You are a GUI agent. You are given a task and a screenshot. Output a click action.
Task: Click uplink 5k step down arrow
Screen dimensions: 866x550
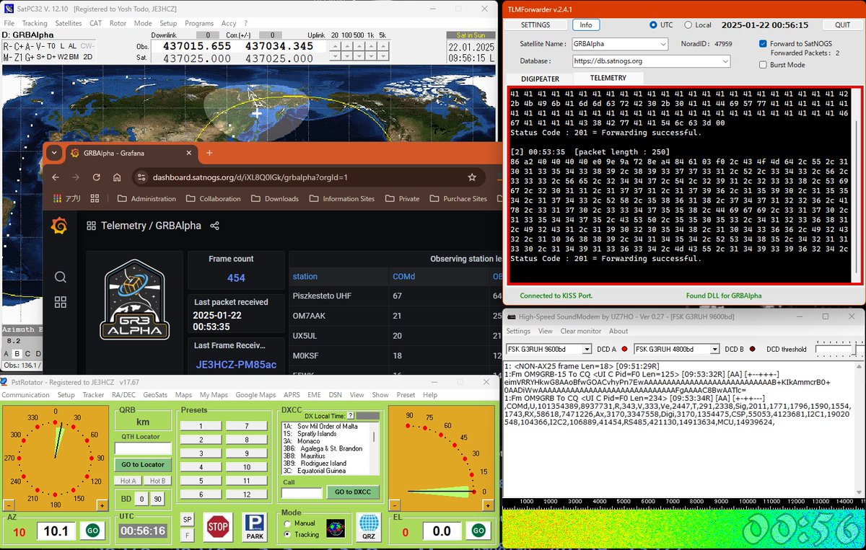point(382,57)
